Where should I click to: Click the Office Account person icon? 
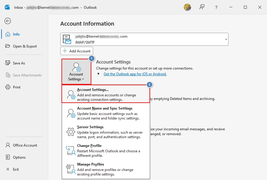pyautogui.click(x=8, y=145)
